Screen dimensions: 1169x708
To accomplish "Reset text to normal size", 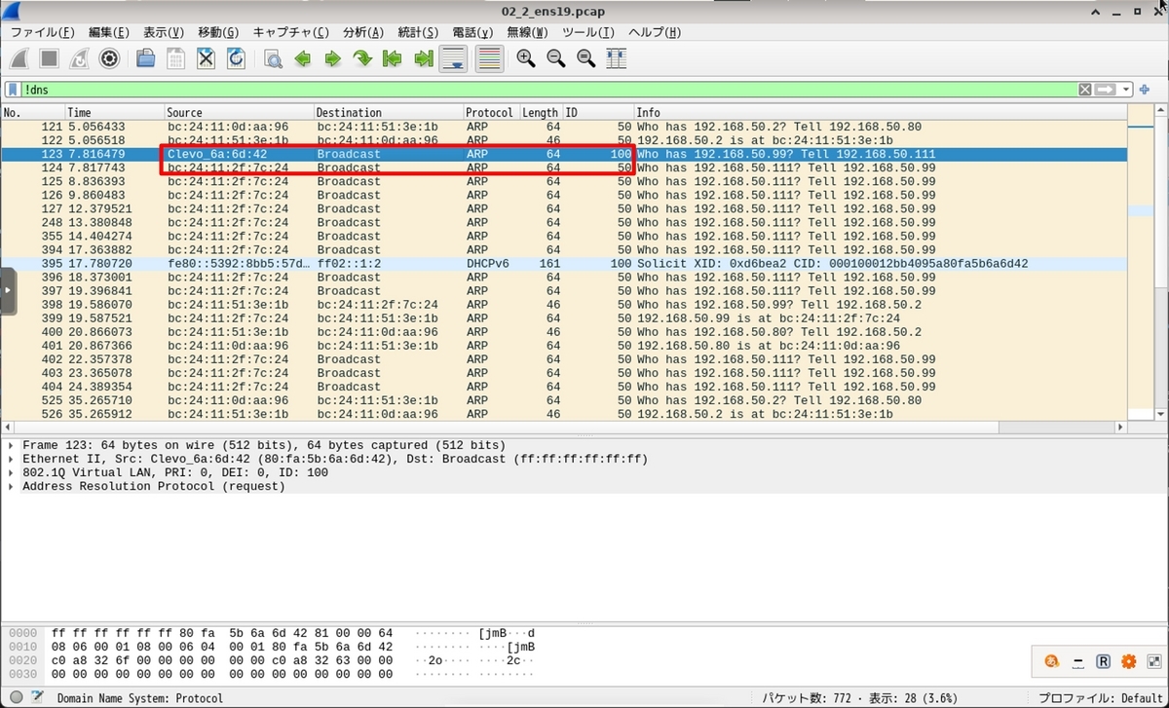I will (x=586, y=58).
